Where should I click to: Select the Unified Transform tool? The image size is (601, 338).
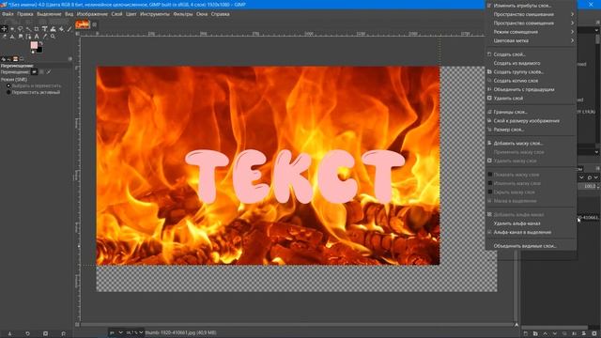[x=44, y=29]
